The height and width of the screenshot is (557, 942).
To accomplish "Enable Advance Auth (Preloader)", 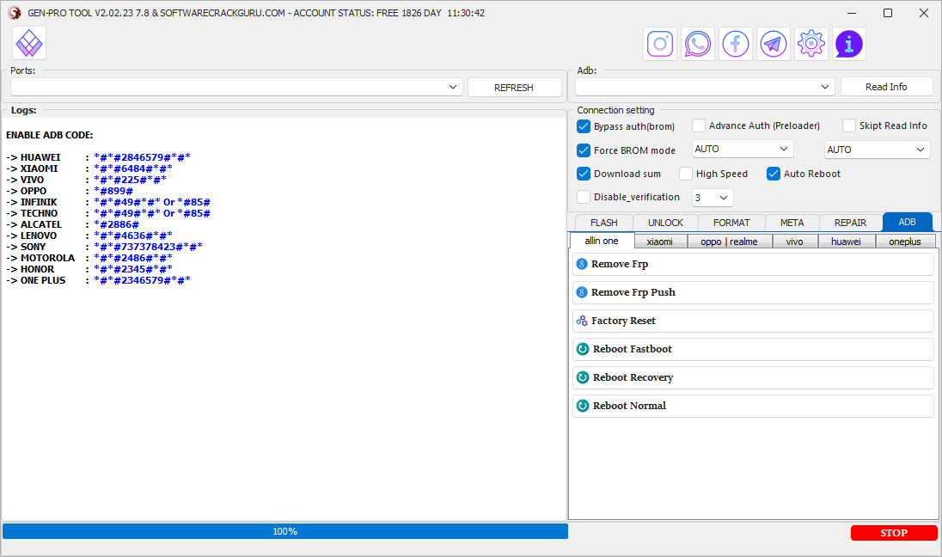I will [x=699, y=125].
